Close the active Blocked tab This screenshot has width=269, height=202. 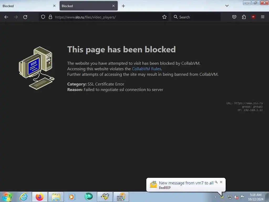point(113,6)
